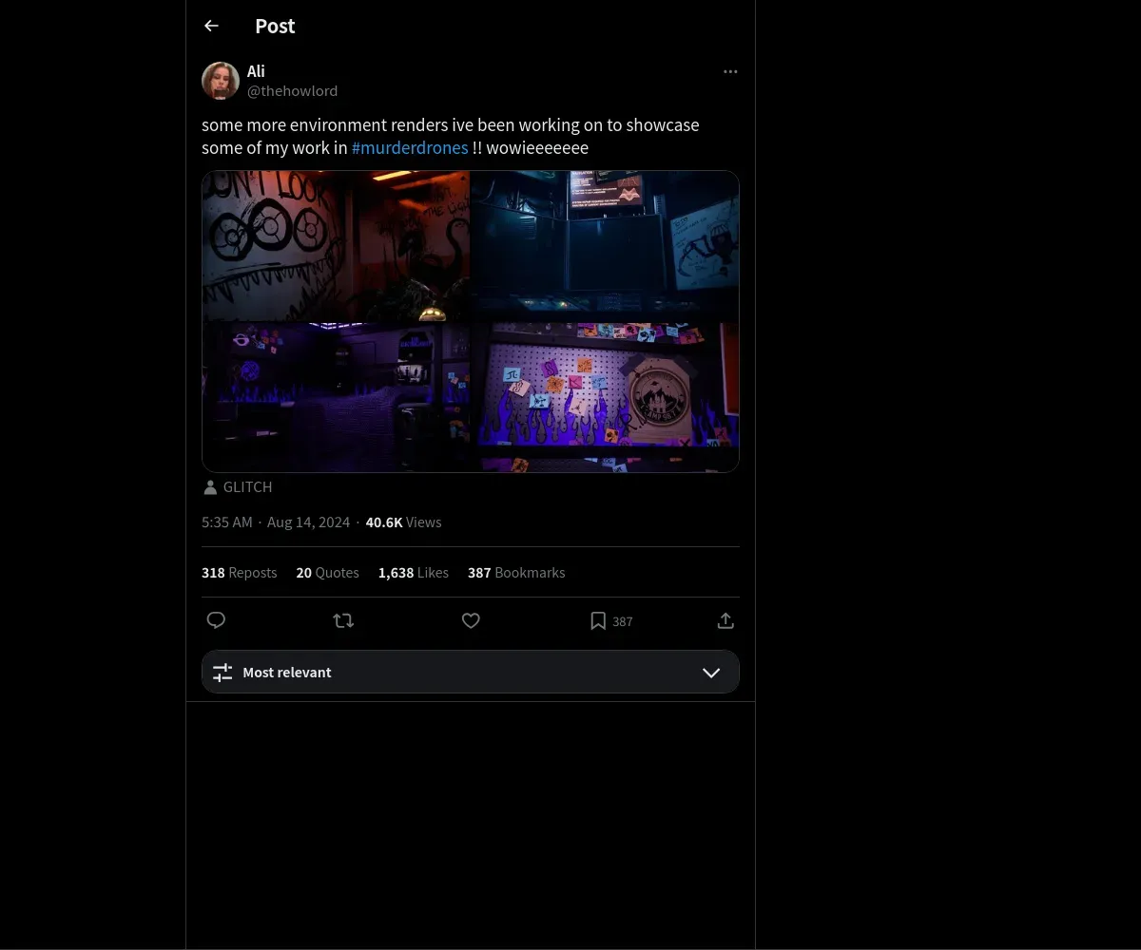This screenshot has height=950, width=1141.
Task: Open the 5:35 AM Aug 14, 2024 timestamp
Action: (x=276, y=522)
